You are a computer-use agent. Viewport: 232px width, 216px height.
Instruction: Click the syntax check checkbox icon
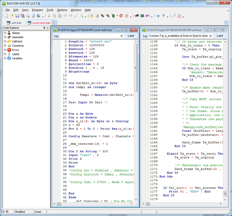97,16
